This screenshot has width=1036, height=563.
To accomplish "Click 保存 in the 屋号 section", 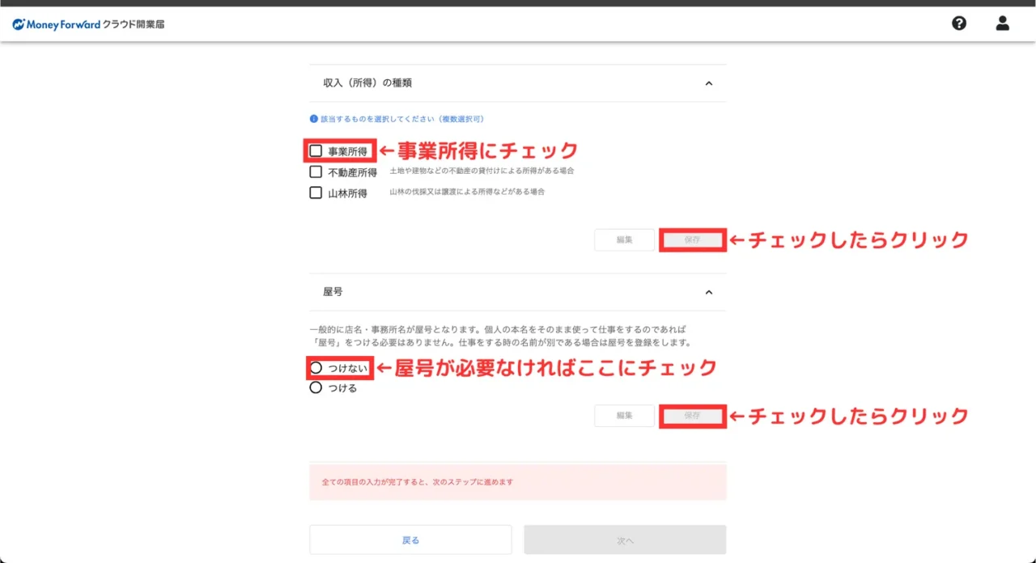I will click(x=692, y=416).
